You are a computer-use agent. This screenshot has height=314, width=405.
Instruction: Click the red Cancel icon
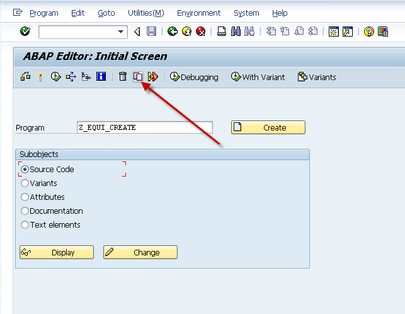click(200, 32)
